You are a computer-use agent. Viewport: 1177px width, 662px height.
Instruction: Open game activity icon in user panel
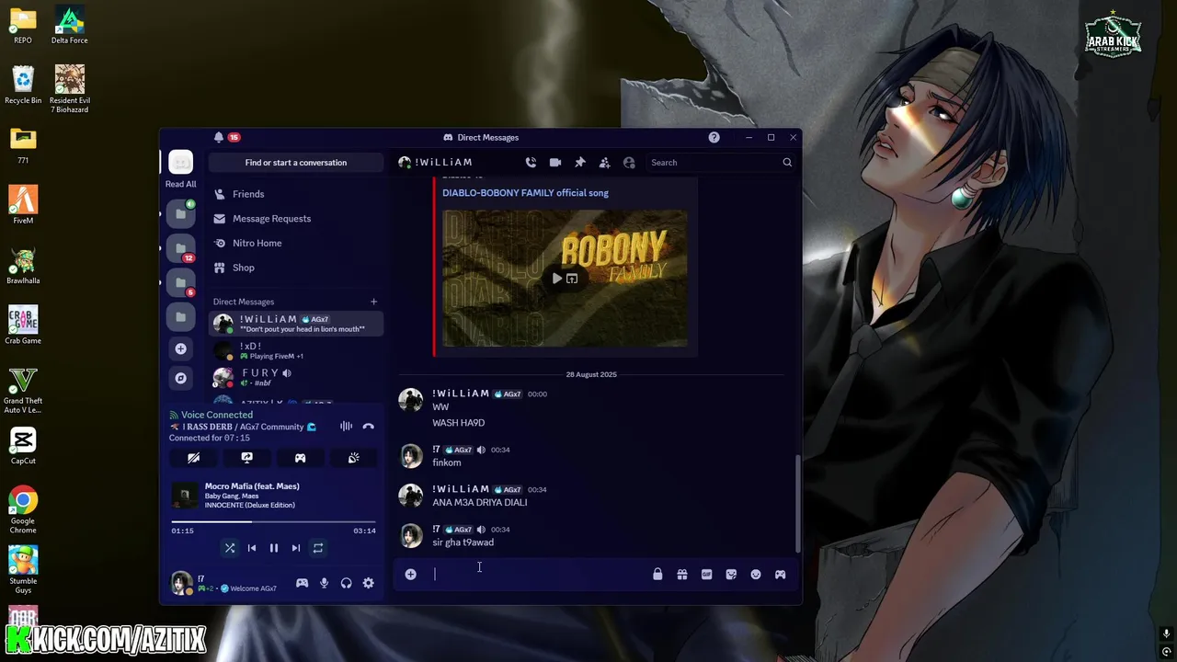[302, 583]
